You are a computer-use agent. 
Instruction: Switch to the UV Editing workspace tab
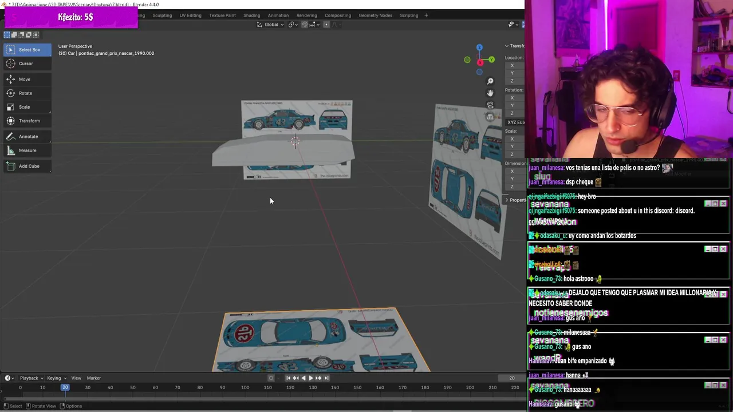(190, 15)
